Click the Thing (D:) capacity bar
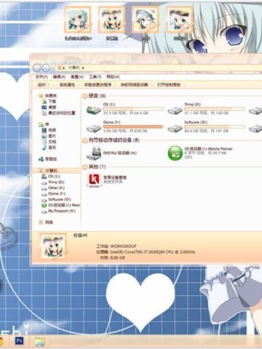 click(x=215, y=108)
